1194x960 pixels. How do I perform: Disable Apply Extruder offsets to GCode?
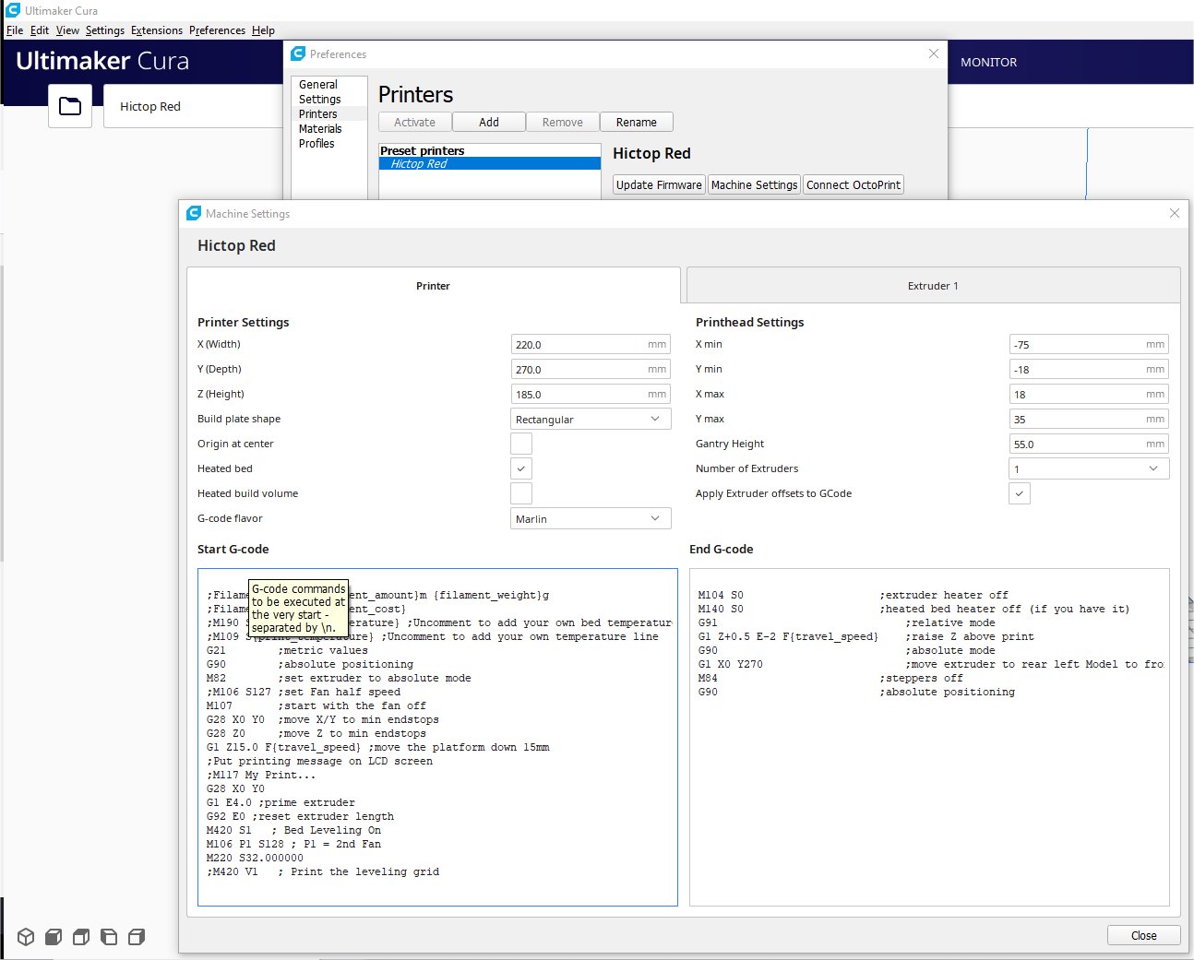click(x=1019, y=493)
